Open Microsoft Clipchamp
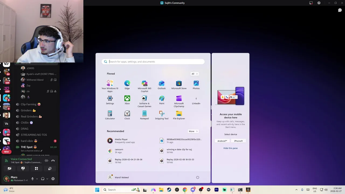 coord(179,101)
